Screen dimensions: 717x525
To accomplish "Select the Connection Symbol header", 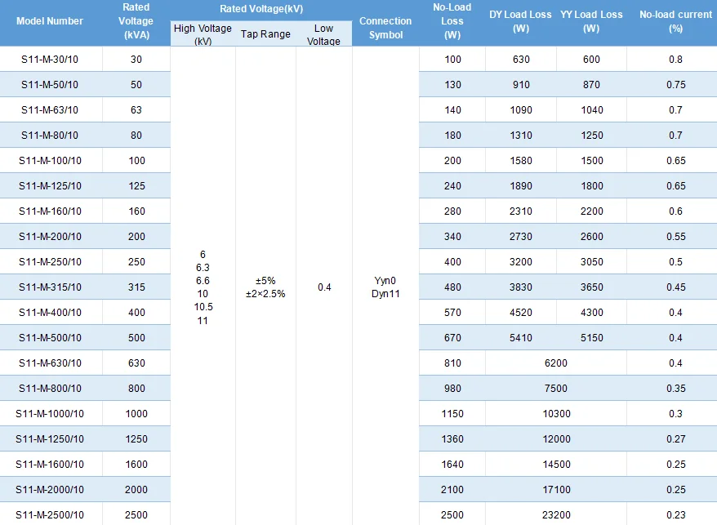I will 385,28.
